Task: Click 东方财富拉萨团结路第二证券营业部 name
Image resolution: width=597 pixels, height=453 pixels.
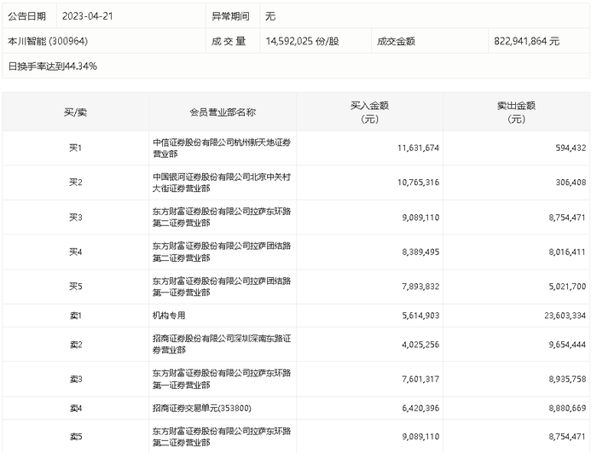Action: 222,252
